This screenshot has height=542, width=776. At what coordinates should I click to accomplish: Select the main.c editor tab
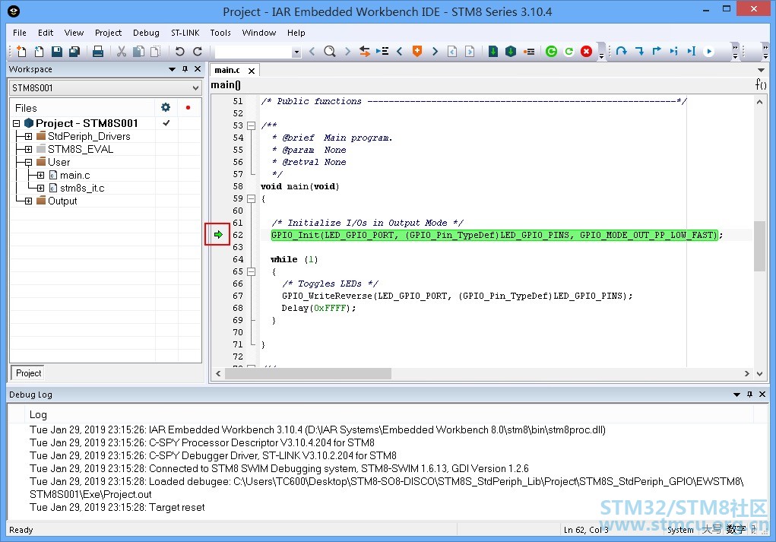pos(227,70)
